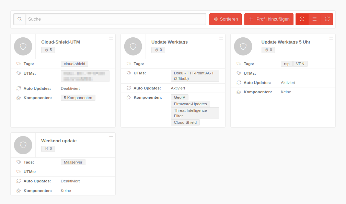Open the card menu on Update Werktags 5 Uhr
The width and height of the screenshot is (346, 204).
(331, 38)
